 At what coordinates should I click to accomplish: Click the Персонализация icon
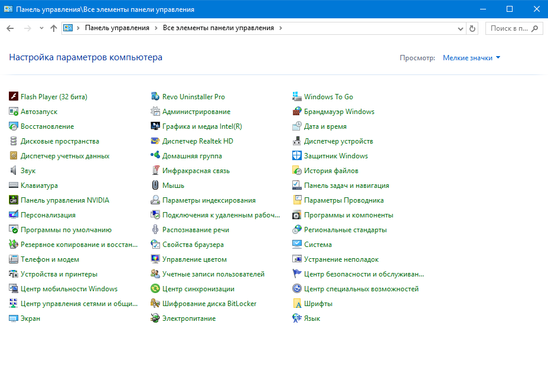[x=13, y=214]
